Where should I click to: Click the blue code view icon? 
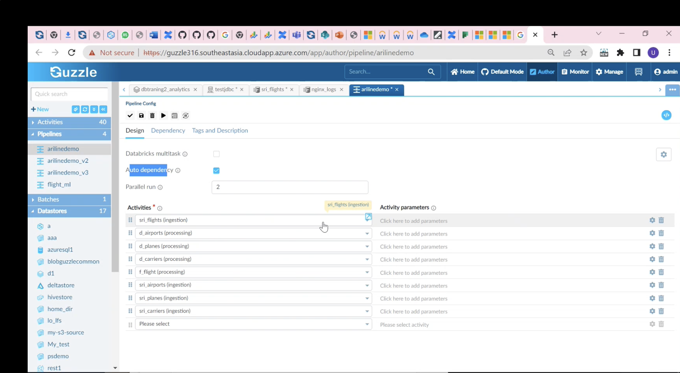pyautogui.click(x=666, y=115)
